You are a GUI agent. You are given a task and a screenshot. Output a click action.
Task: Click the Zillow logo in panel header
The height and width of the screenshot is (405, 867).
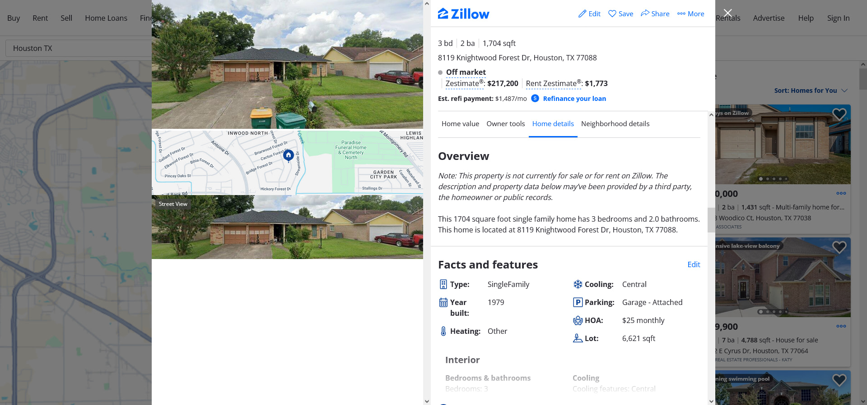coord(463,14)
